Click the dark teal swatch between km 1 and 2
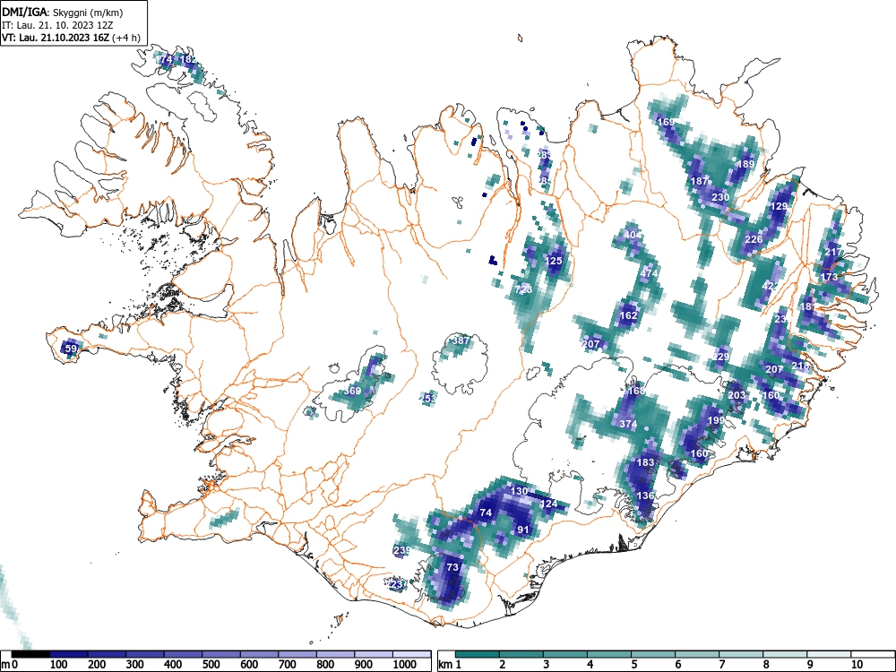Viewport: 896px width, 672px height. (478, 654)
